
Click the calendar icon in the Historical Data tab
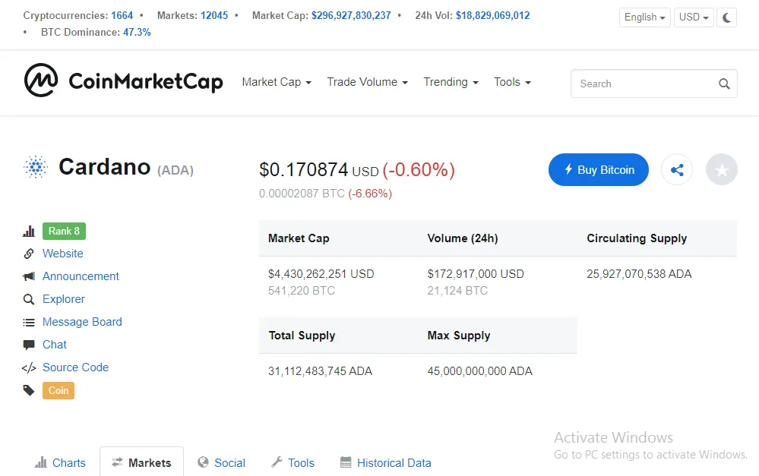tap(346, 462)
